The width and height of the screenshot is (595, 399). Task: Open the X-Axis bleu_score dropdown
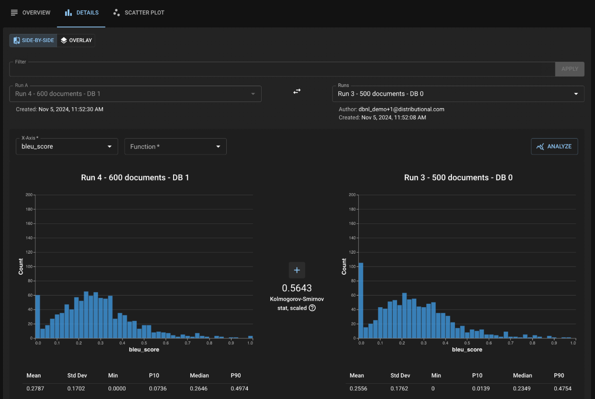click(66, 146)
